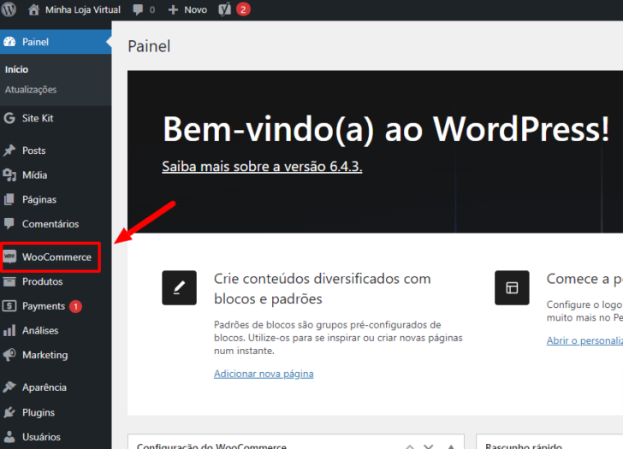Click the Mídia media icon

[x=9, y=175]
